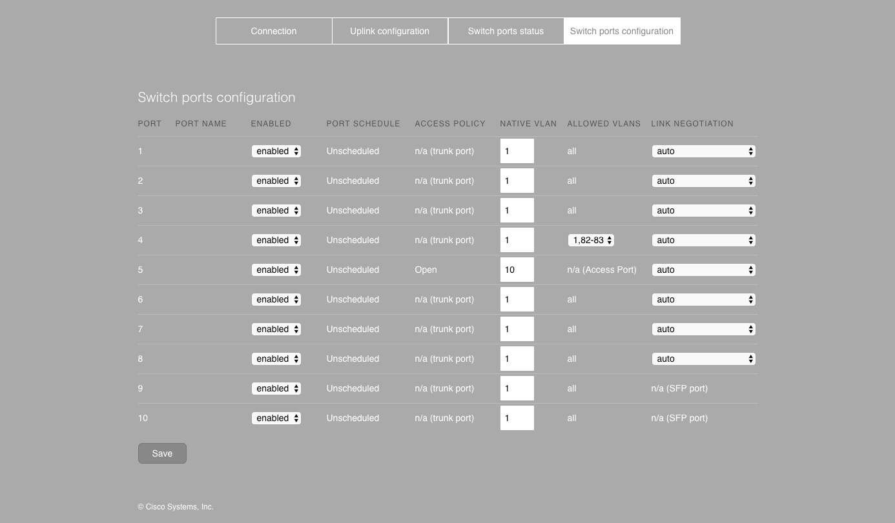Open link negotiation dropdown for port 6

point(703,300)
